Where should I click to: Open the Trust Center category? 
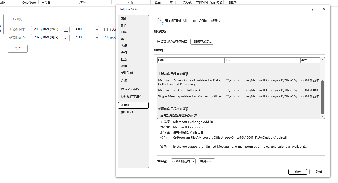pyautogui.click(x=127, y=112)
